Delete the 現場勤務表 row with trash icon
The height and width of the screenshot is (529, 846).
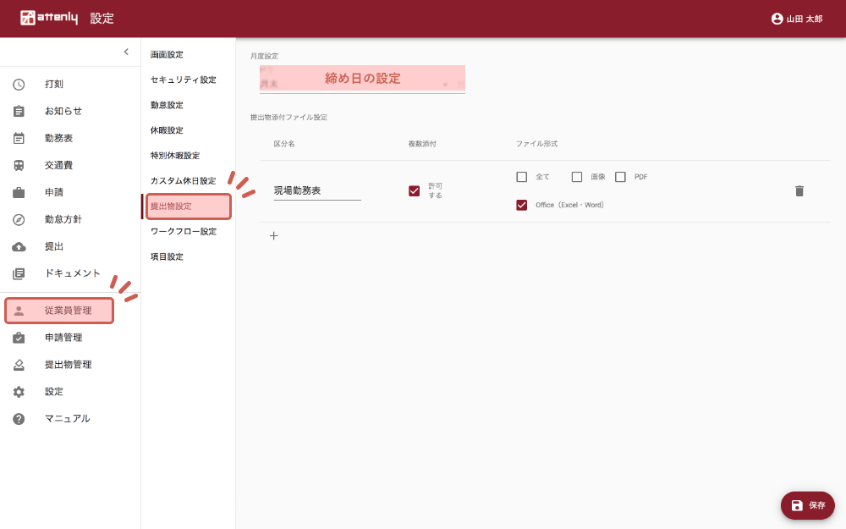799,191
